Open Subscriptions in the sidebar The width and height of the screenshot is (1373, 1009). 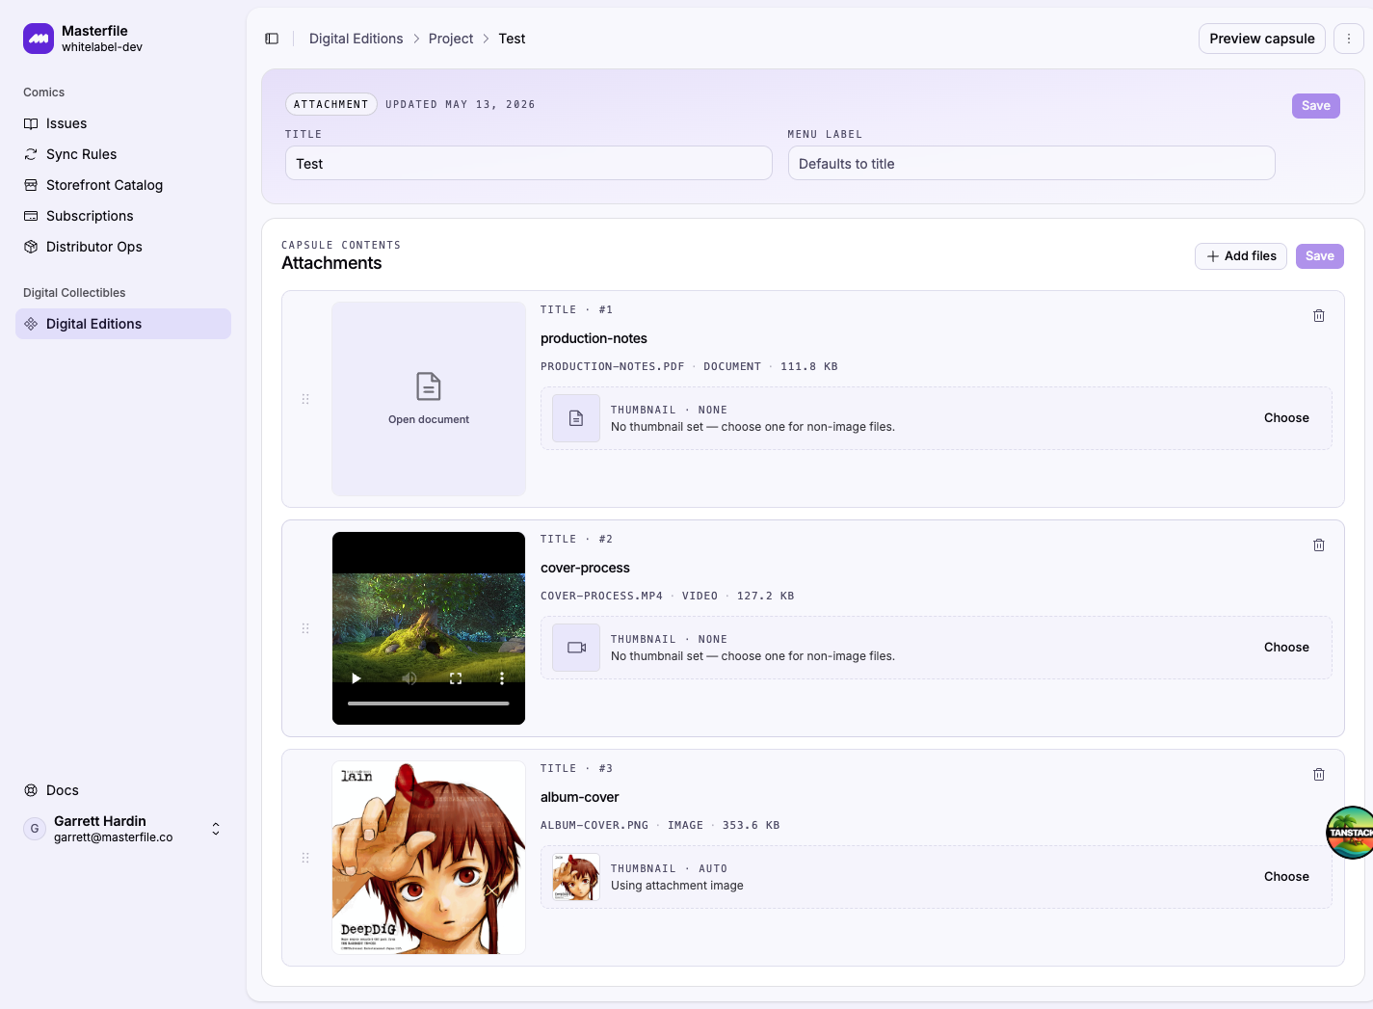(x=123, y=216)
